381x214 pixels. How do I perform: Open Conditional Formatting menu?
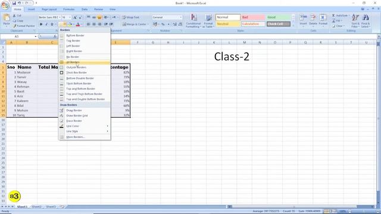[193, 21]
